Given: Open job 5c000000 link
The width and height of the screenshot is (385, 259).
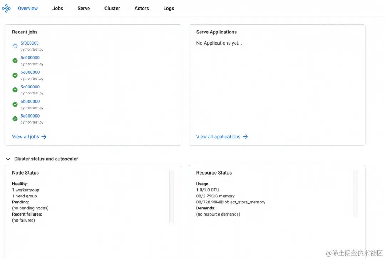Looking at the screenshot, I should point(30,87).
